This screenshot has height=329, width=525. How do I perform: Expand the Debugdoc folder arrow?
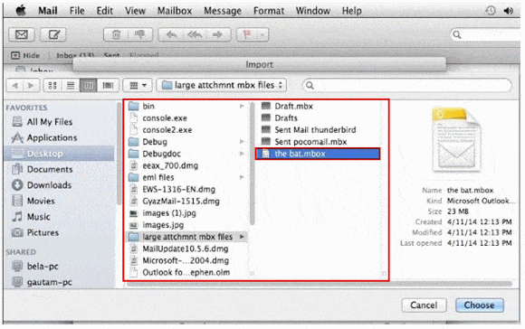pyautogui.click(x=242, y=154)
